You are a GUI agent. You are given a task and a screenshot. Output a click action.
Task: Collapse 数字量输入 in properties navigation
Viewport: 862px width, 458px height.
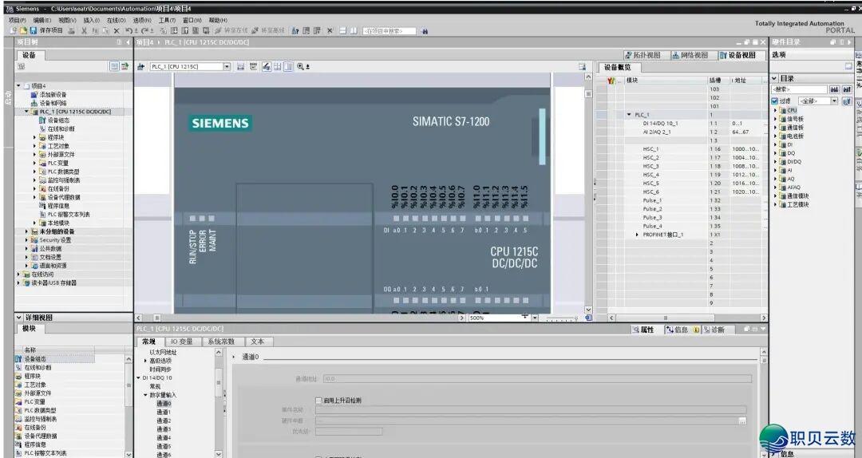(146, 395)
